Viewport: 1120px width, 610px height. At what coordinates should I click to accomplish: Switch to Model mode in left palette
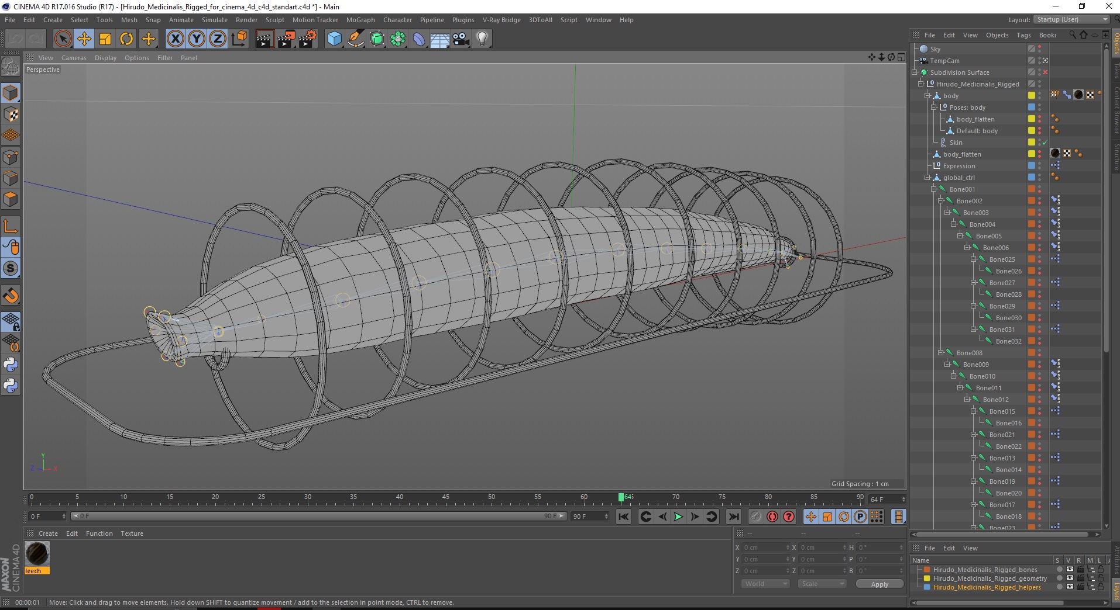coord(11,93)
